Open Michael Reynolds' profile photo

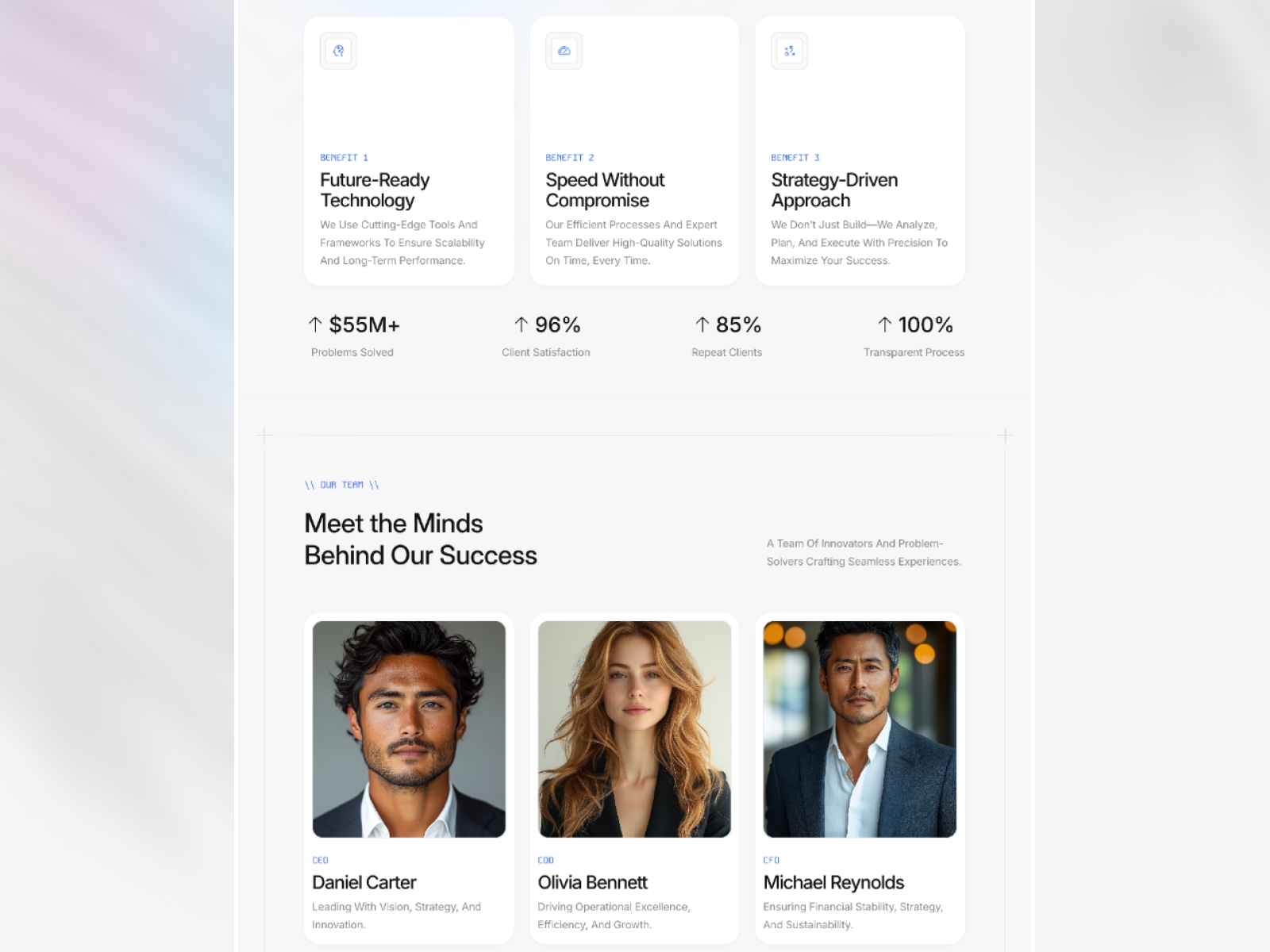860,729
